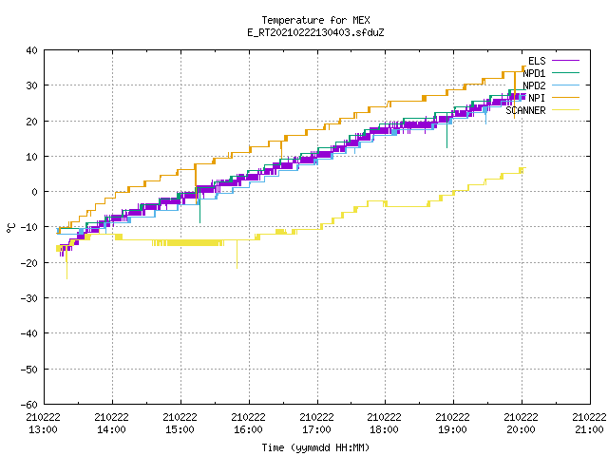The width and height of the screenshot is (608, 456).
Task: Click the y-axis value 20
Action: pos(31,122)
